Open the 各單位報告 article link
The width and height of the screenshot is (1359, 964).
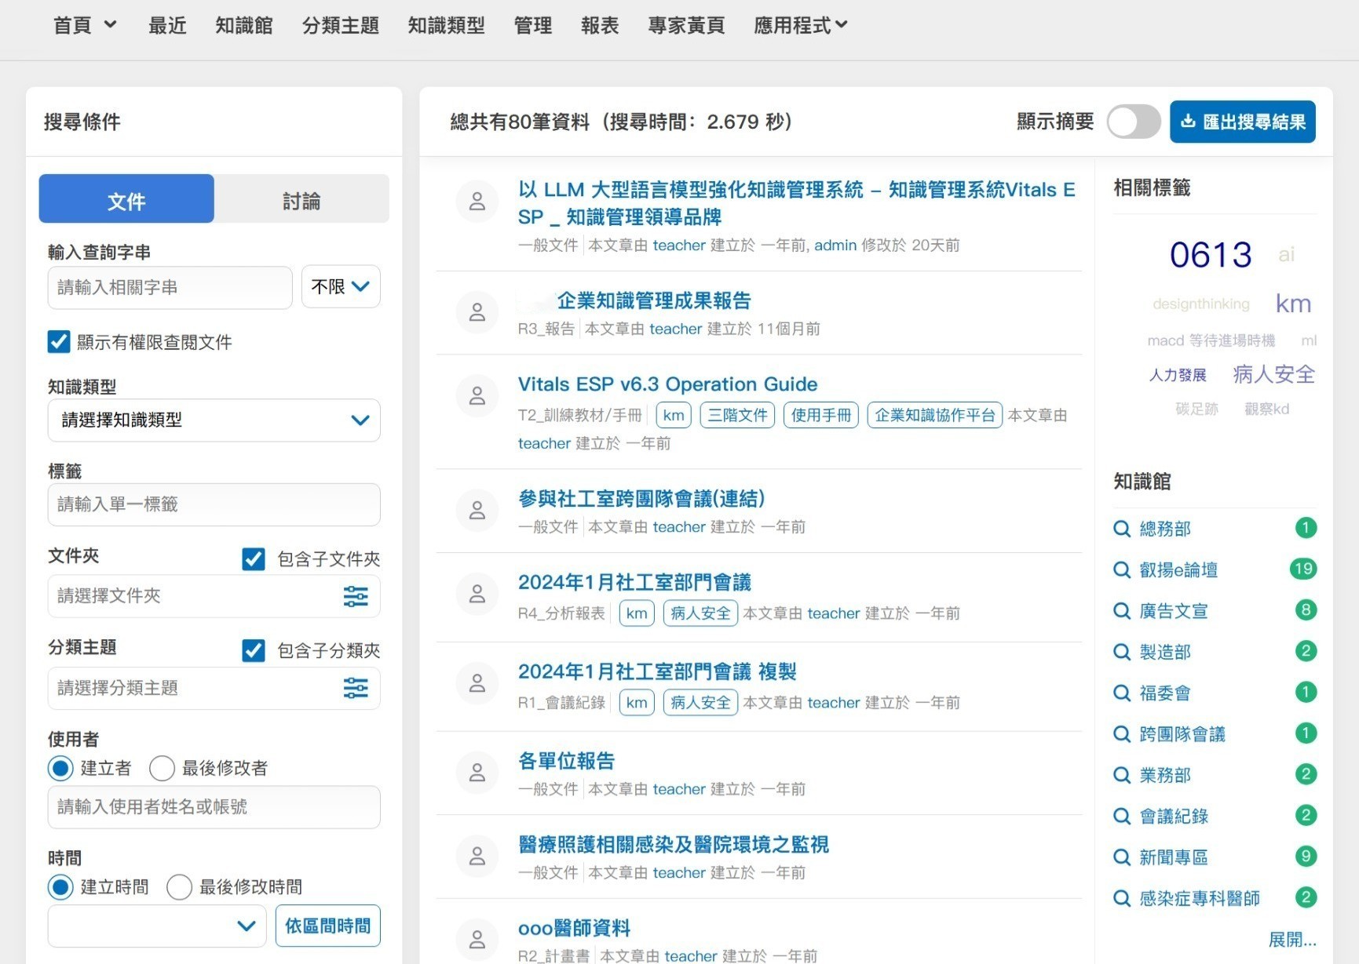[x=566, y=761]
